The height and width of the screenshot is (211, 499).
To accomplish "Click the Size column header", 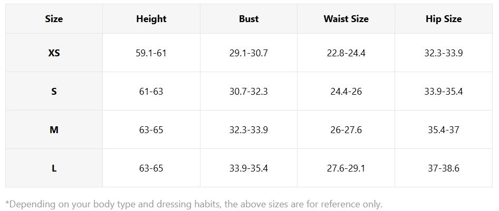I will tap(54, 19).
